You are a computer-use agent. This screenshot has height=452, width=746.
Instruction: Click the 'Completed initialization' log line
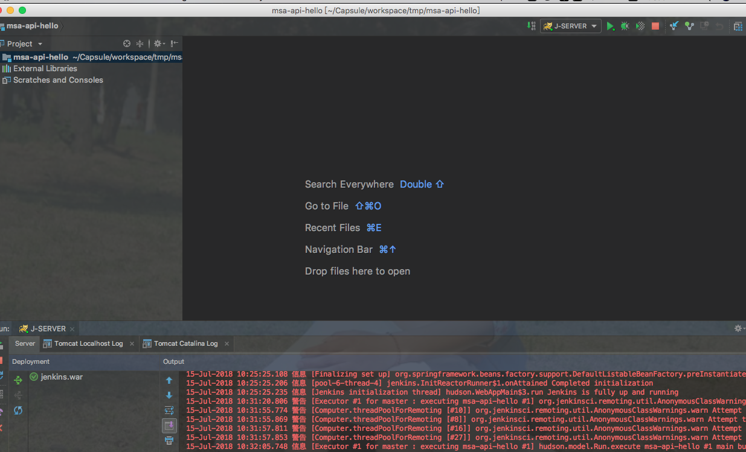click(419, 383)
